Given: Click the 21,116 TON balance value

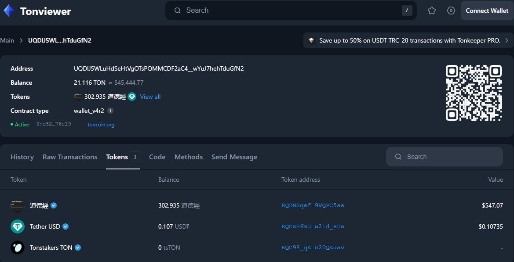Looking at the screenshot, I should tap(90, 83).
